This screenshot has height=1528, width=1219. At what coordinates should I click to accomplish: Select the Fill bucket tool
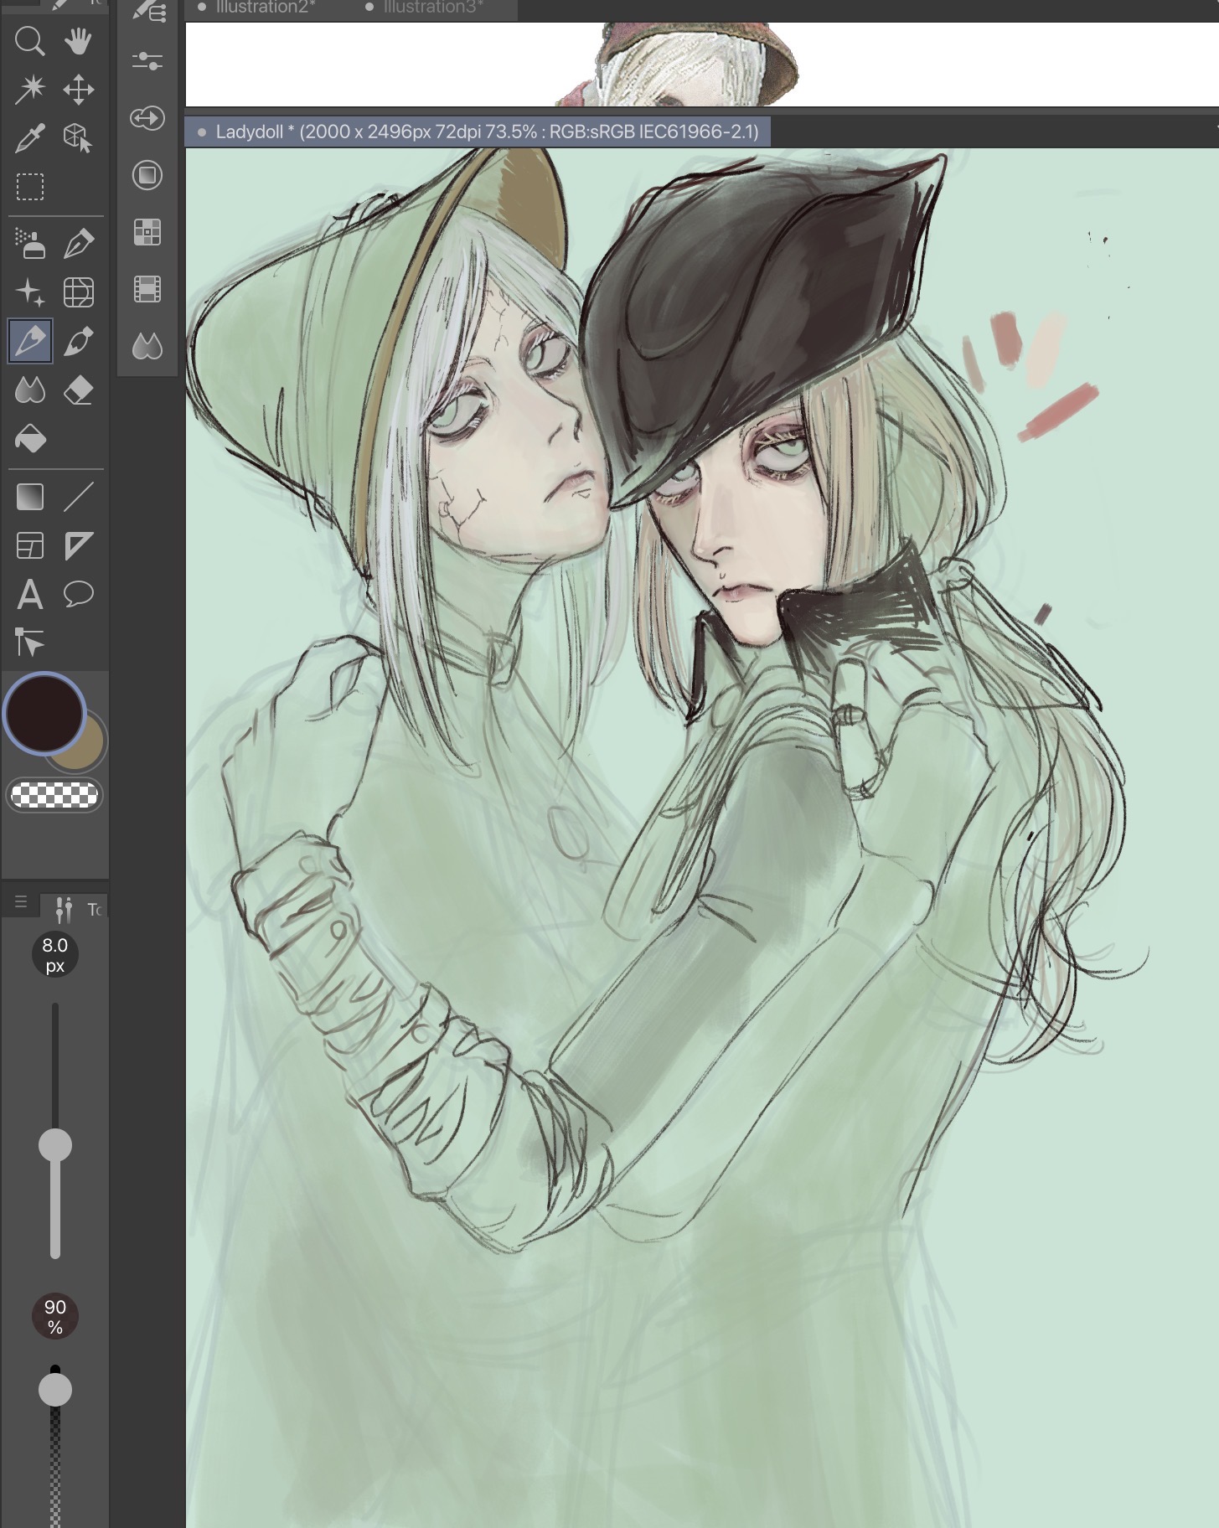[30, 438]
